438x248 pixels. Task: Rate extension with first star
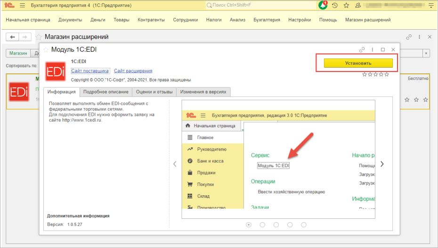[364, 74]
